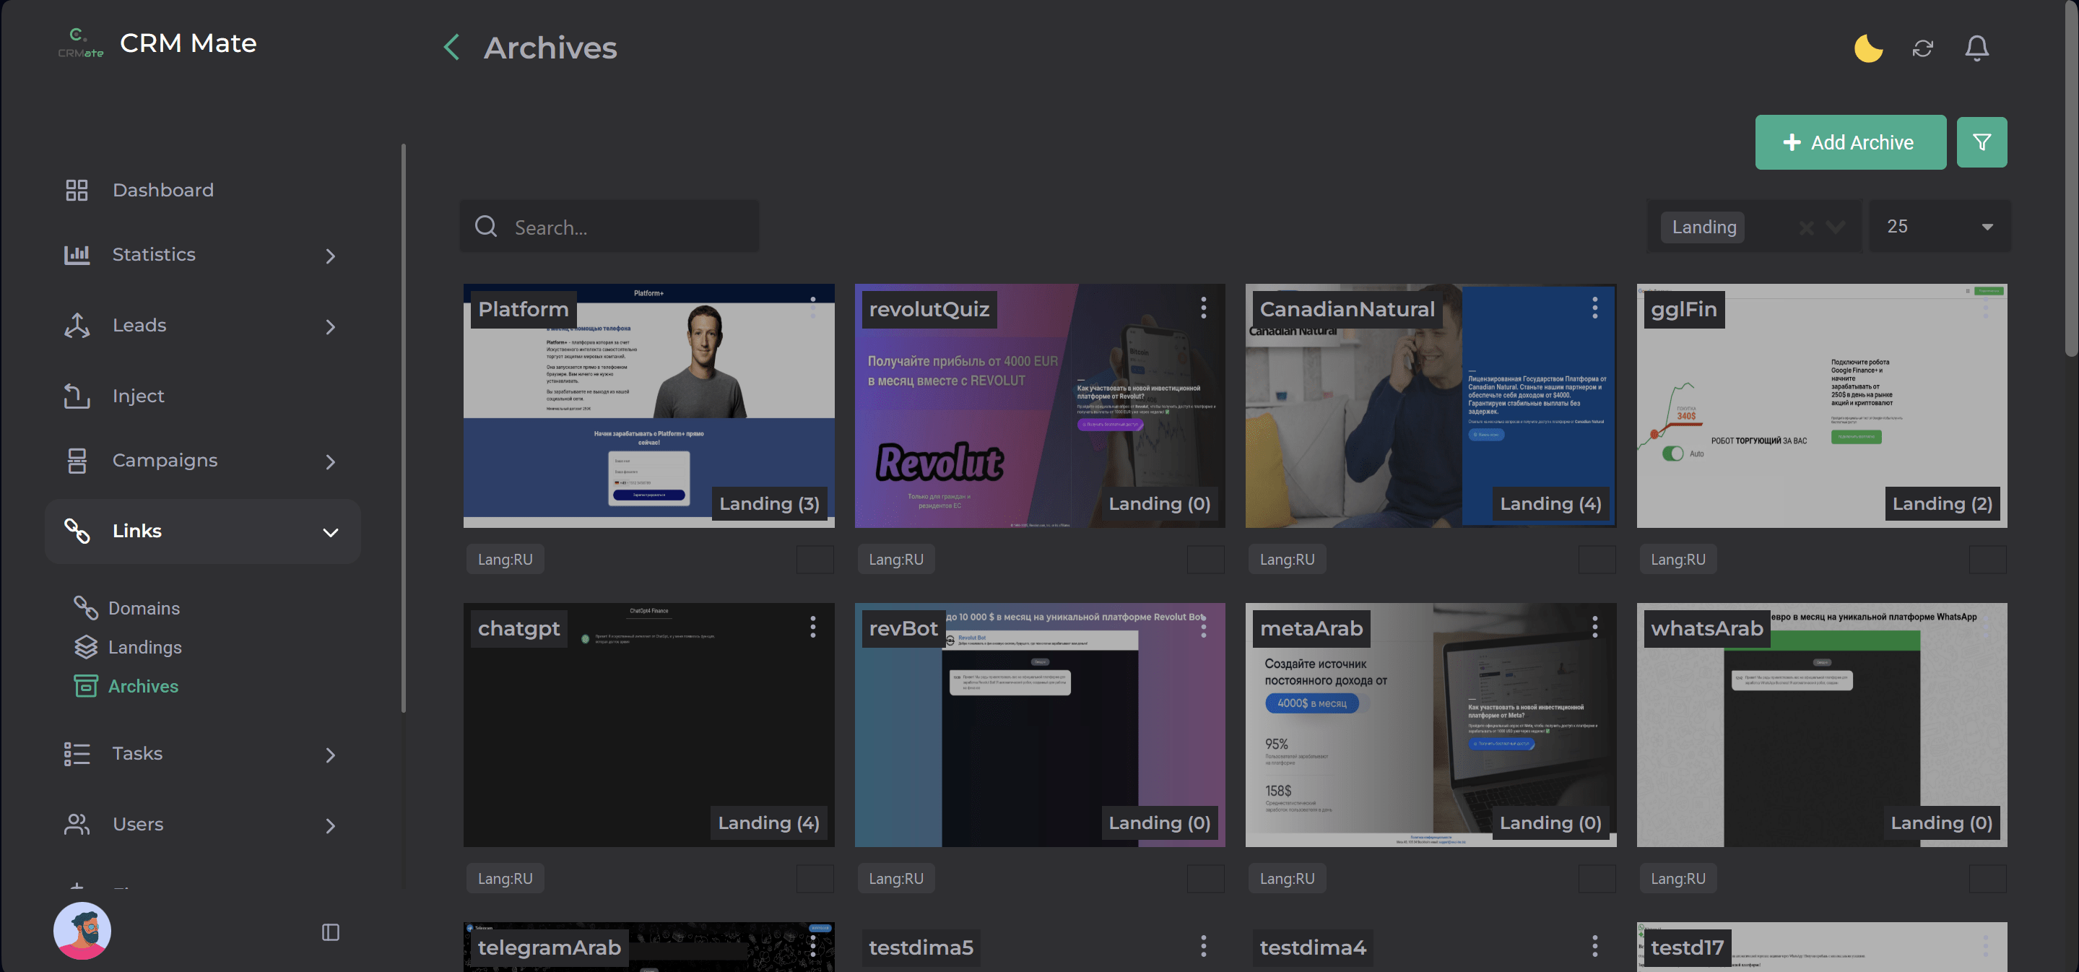Click the page vertical scrollbar
The image size is (2079, 972).
pos(2072,178)
